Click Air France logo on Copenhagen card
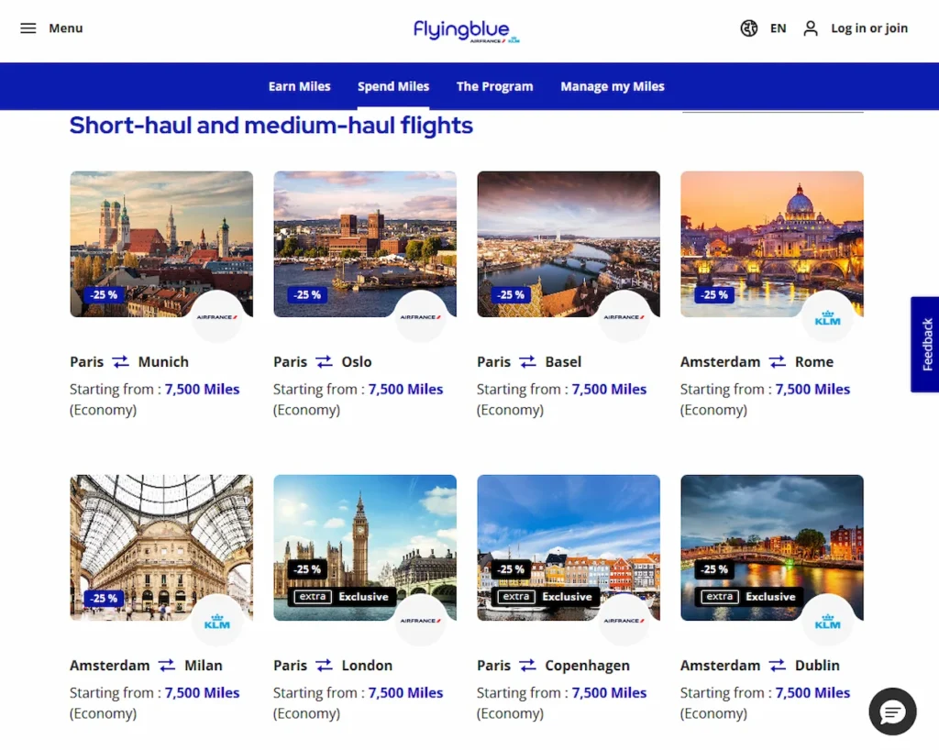The height and width of the screenshot is (750, 939). point(624,620)
